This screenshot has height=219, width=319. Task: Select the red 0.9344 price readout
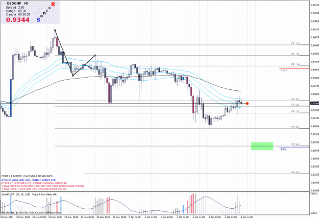pos(18,20)
